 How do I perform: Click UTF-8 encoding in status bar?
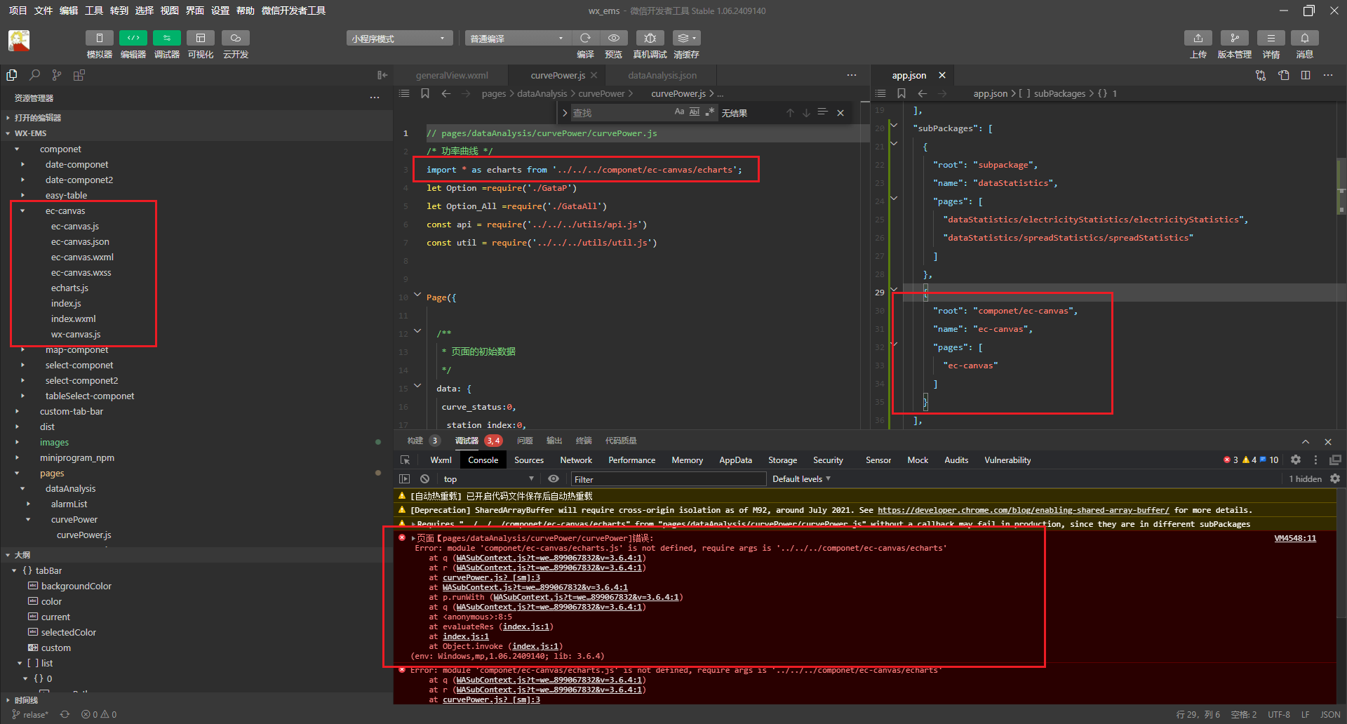click(x=1279, y=714)
